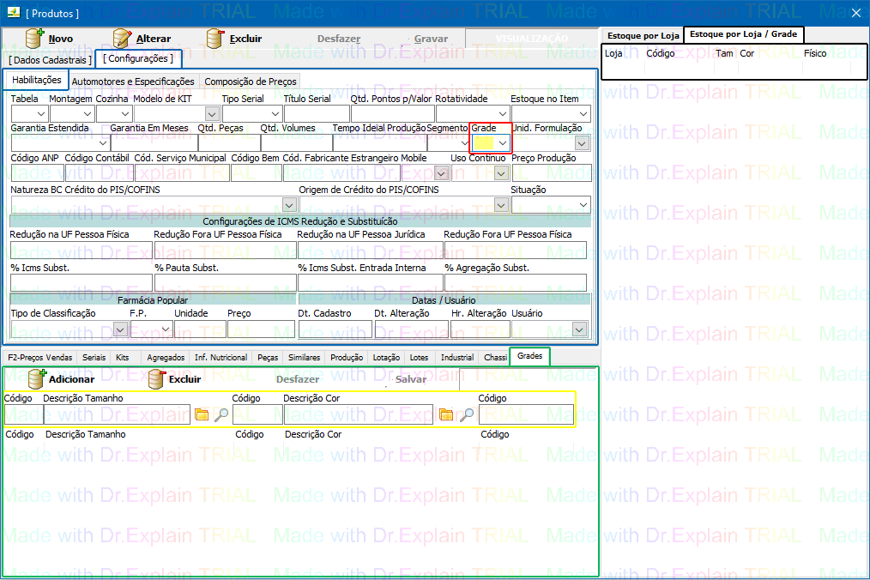The width and height of the screenshot is (870, 580).
Task: Open the Grades tab
Action: [530, 356]
